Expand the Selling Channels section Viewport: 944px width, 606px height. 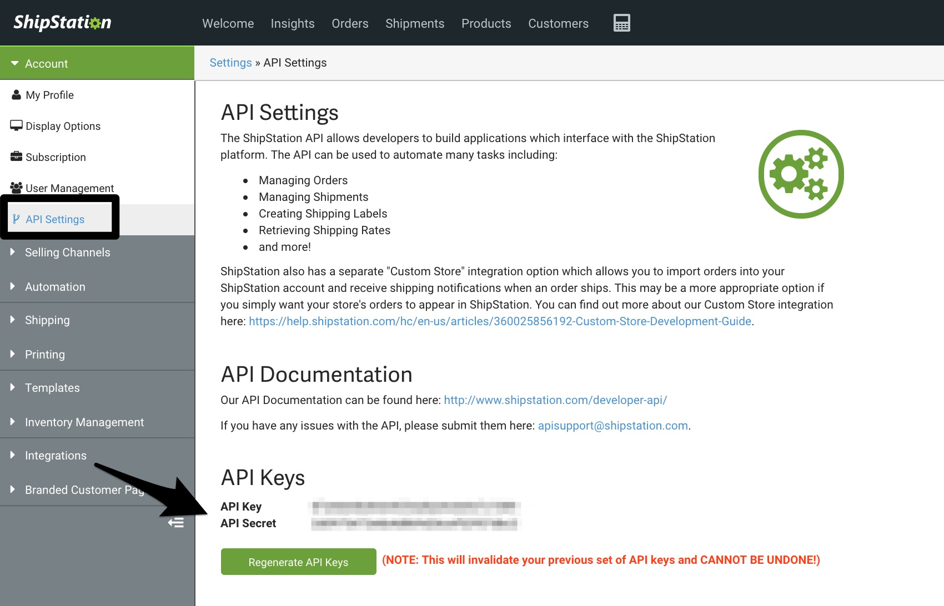(x=97, y=252)
